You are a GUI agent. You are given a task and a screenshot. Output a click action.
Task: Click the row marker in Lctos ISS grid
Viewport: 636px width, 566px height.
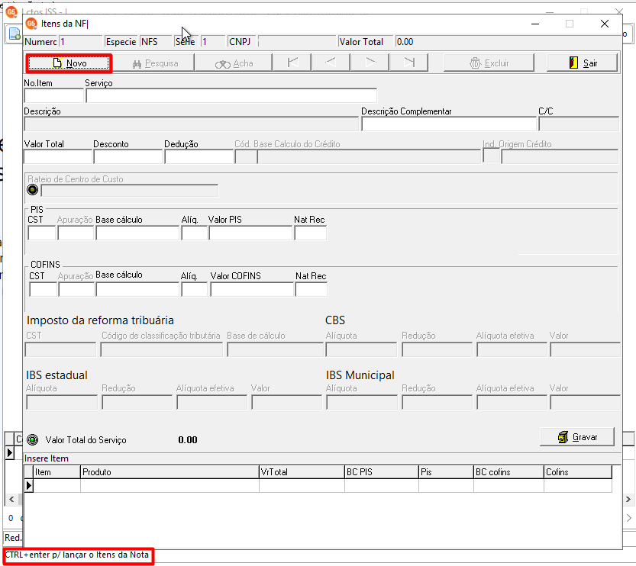(9, 452)
